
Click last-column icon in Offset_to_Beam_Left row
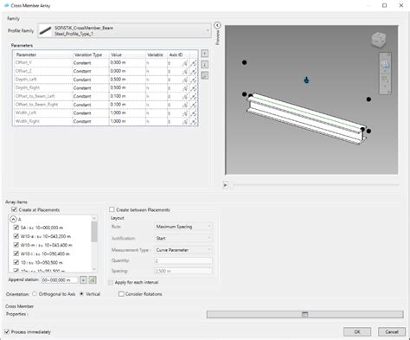click(194, 97)
